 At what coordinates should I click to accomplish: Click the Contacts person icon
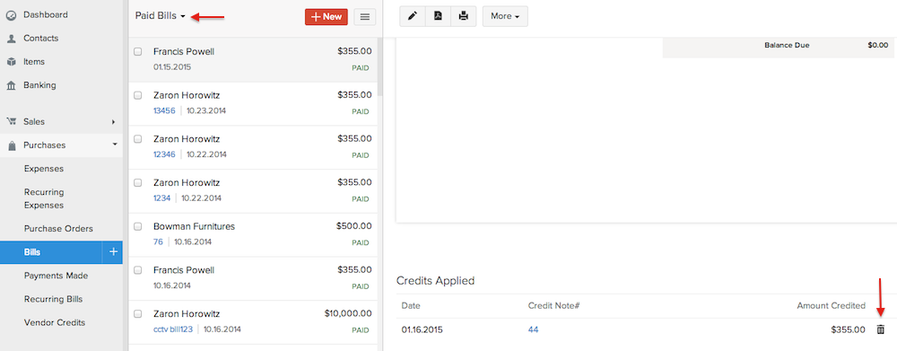click(11, 39)
